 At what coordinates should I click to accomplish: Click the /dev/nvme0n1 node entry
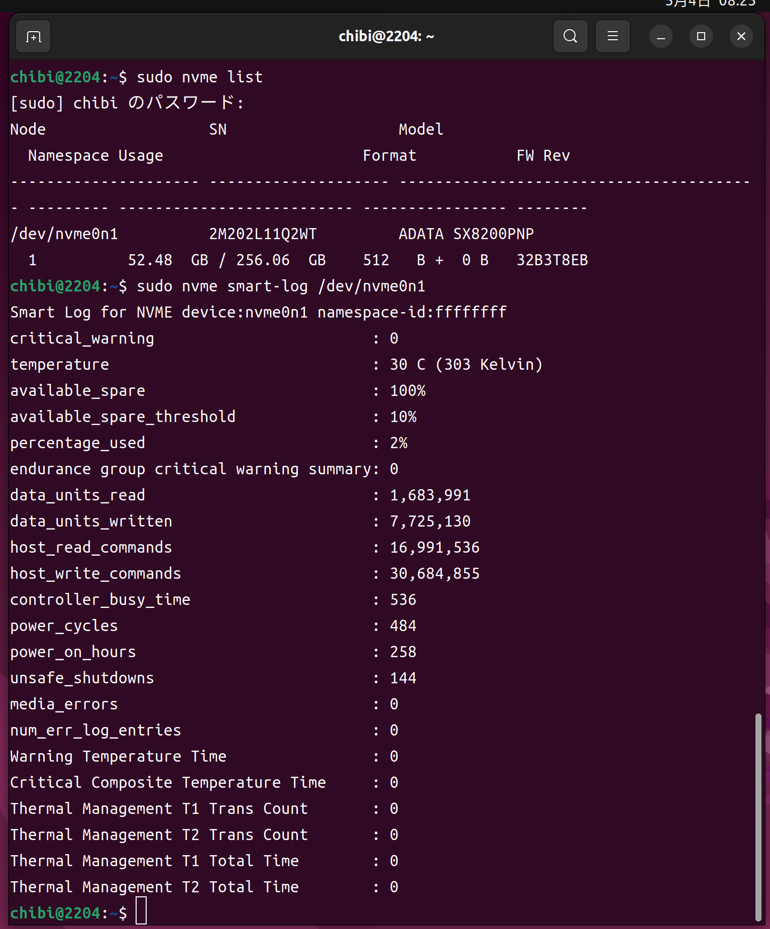[64, 234]
